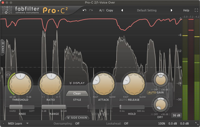Click the undo arrow icon
200x127 pixels.
pos(84,10)
